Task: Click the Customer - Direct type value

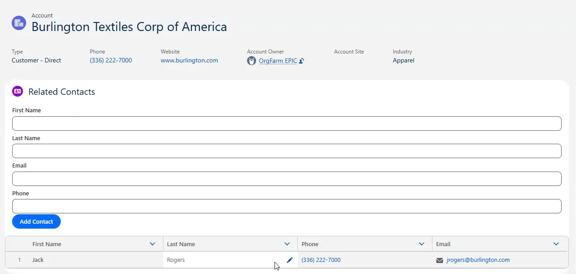Action: (36, 60)
